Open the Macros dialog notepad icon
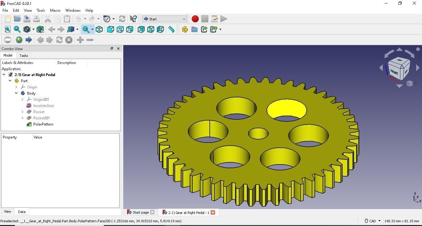 coord(214,19)
